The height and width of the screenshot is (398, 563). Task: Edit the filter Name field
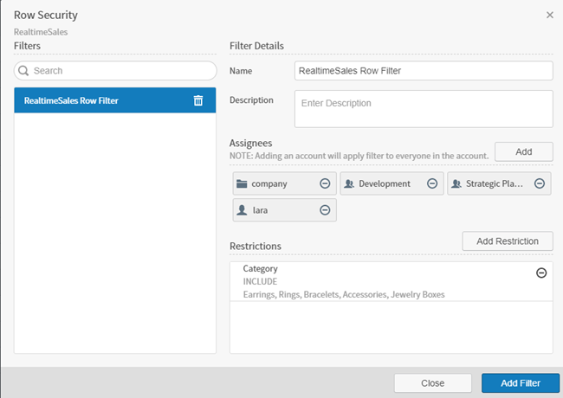tap(423, 71)
